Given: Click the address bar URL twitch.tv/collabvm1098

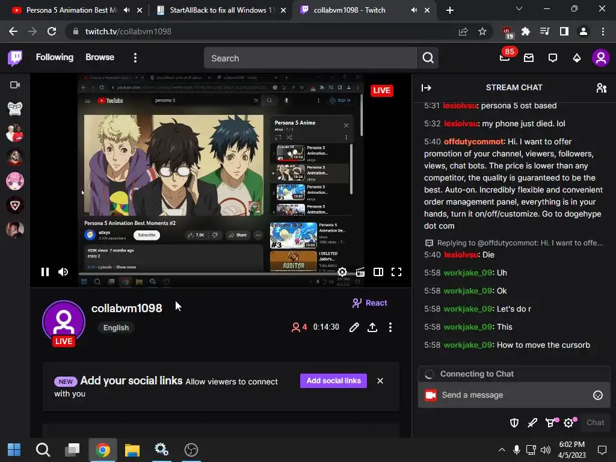Looking at the screenshot, I should (x=128, y=31).
